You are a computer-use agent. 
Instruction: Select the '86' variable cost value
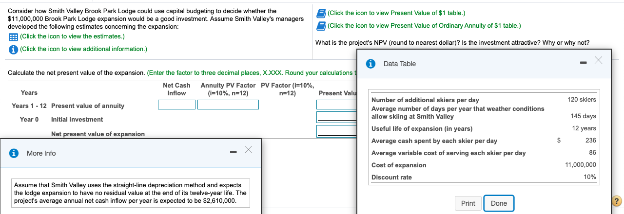pyautogui.click(x=592, y=153)
